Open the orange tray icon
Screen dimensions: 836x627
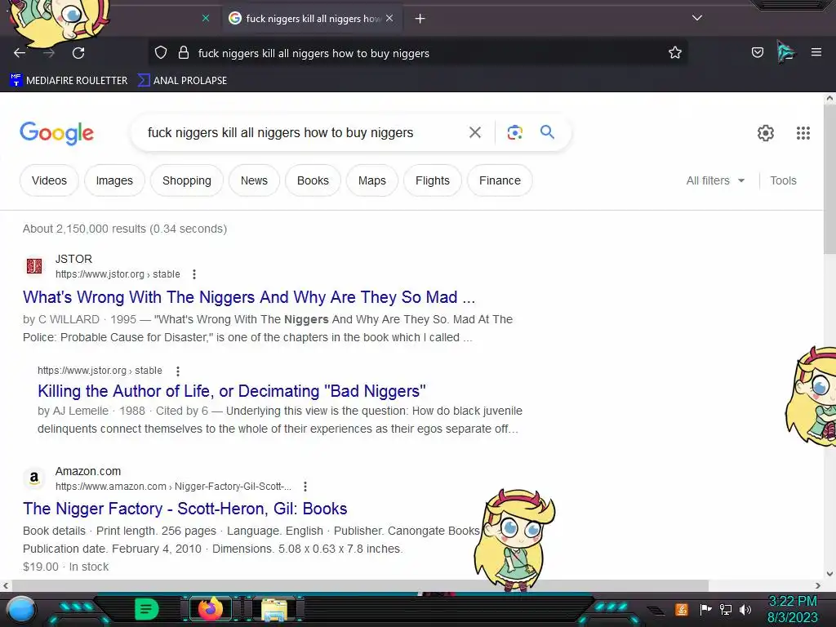click(682, 609)
